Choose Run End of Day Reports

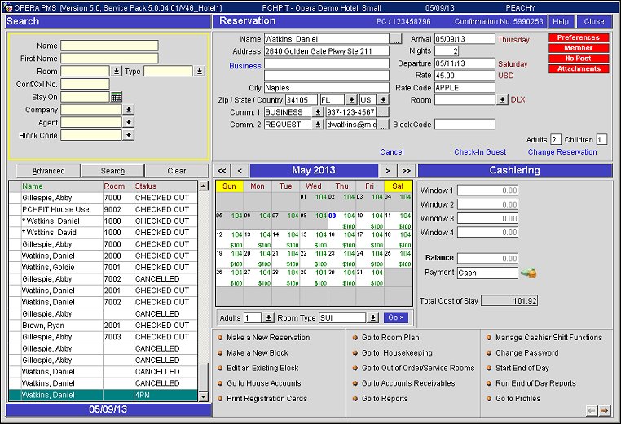[x=535, y=383]
